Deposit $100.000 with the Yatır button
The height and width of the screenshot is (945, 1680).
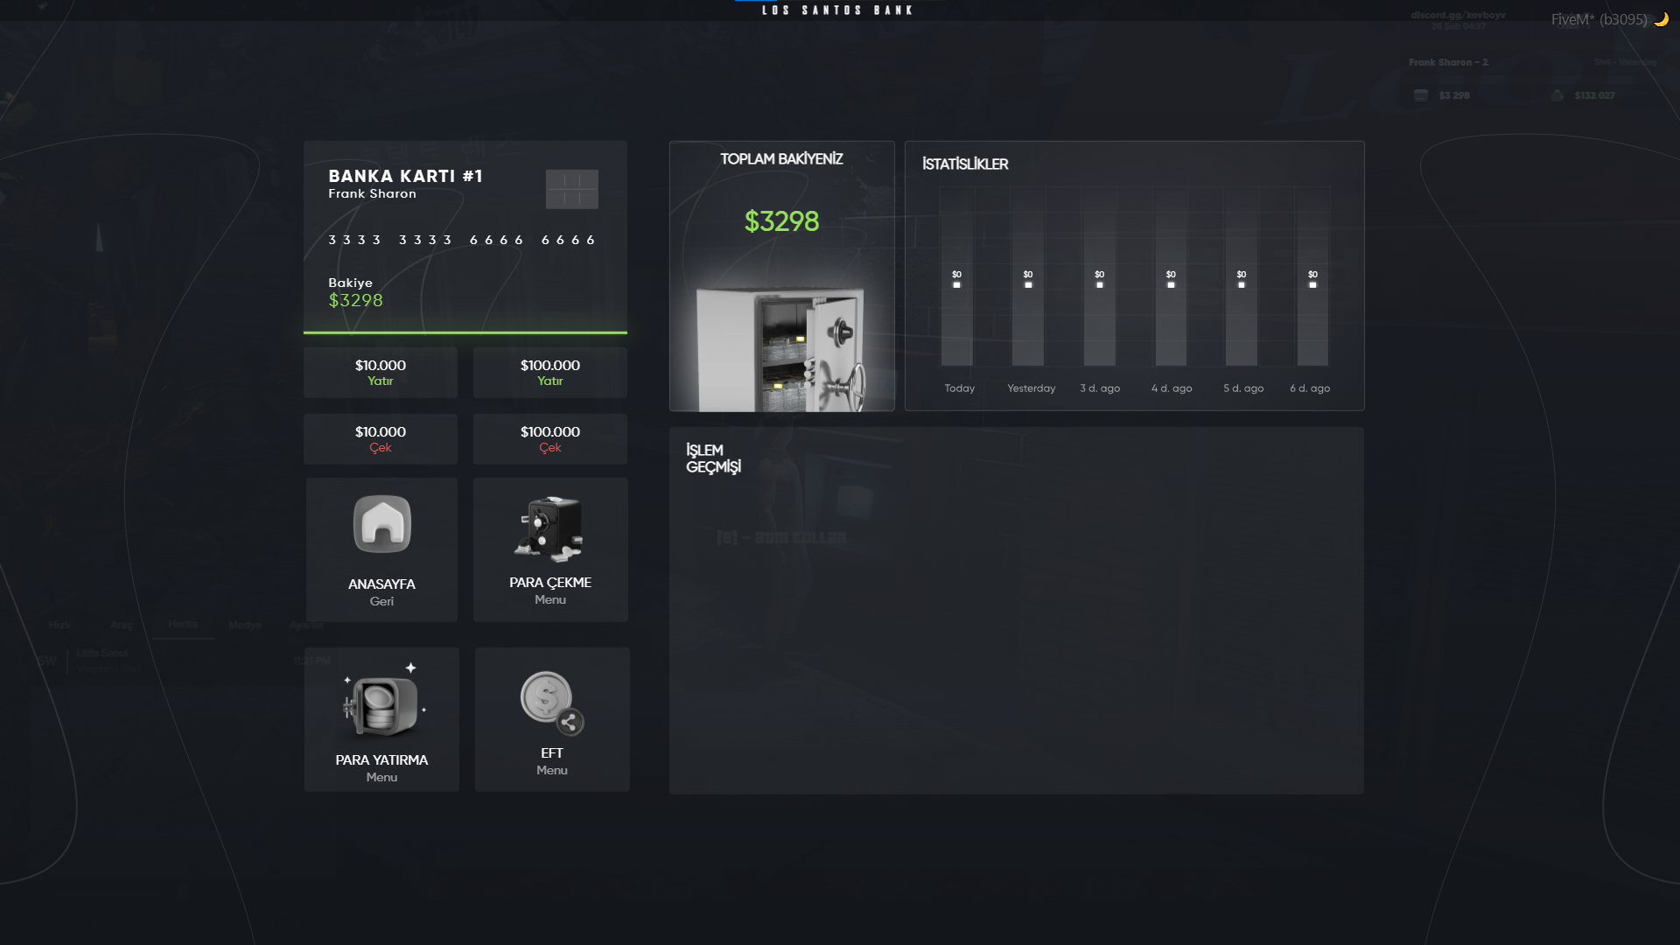[x=550, y=373]
